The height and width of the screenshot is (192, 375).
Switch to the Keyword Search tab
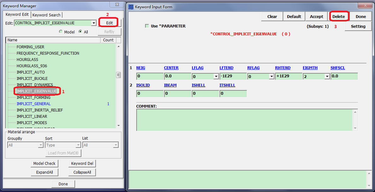(46, 15)
